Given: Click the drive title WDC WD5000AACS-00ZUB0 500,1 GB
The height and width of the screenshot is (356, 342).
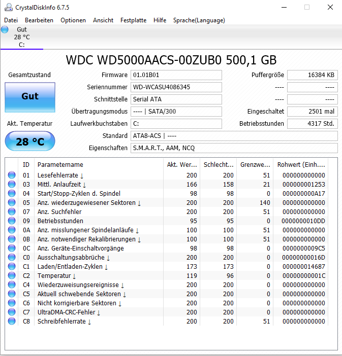Looking at the screenshot, I should pos(171,60).
